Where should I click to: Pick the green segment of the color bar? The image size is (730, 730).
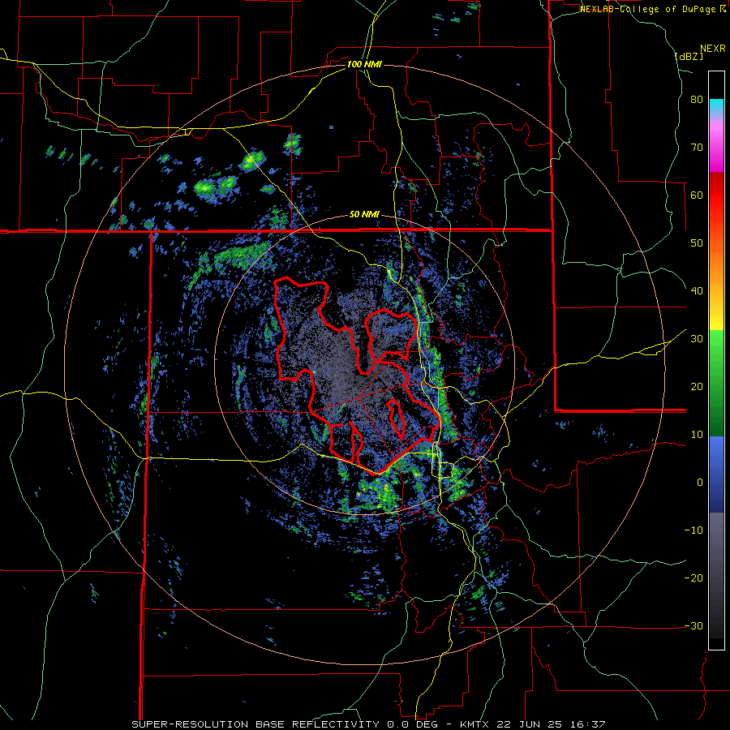(x=716, y=383)
